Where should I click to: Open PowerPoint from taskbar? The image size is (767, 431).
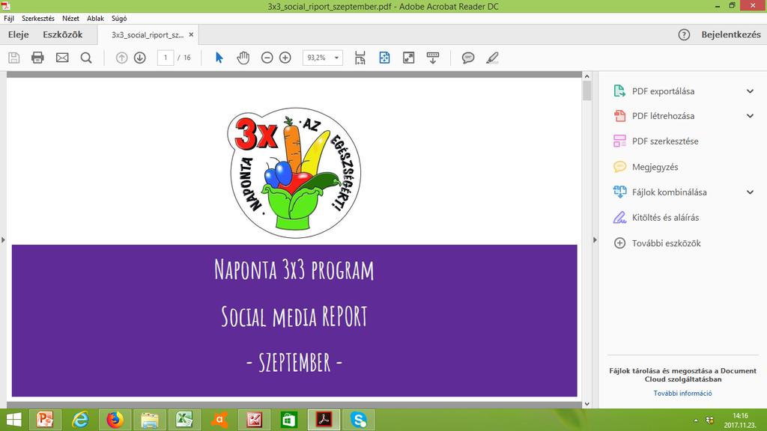click(45, 420)
